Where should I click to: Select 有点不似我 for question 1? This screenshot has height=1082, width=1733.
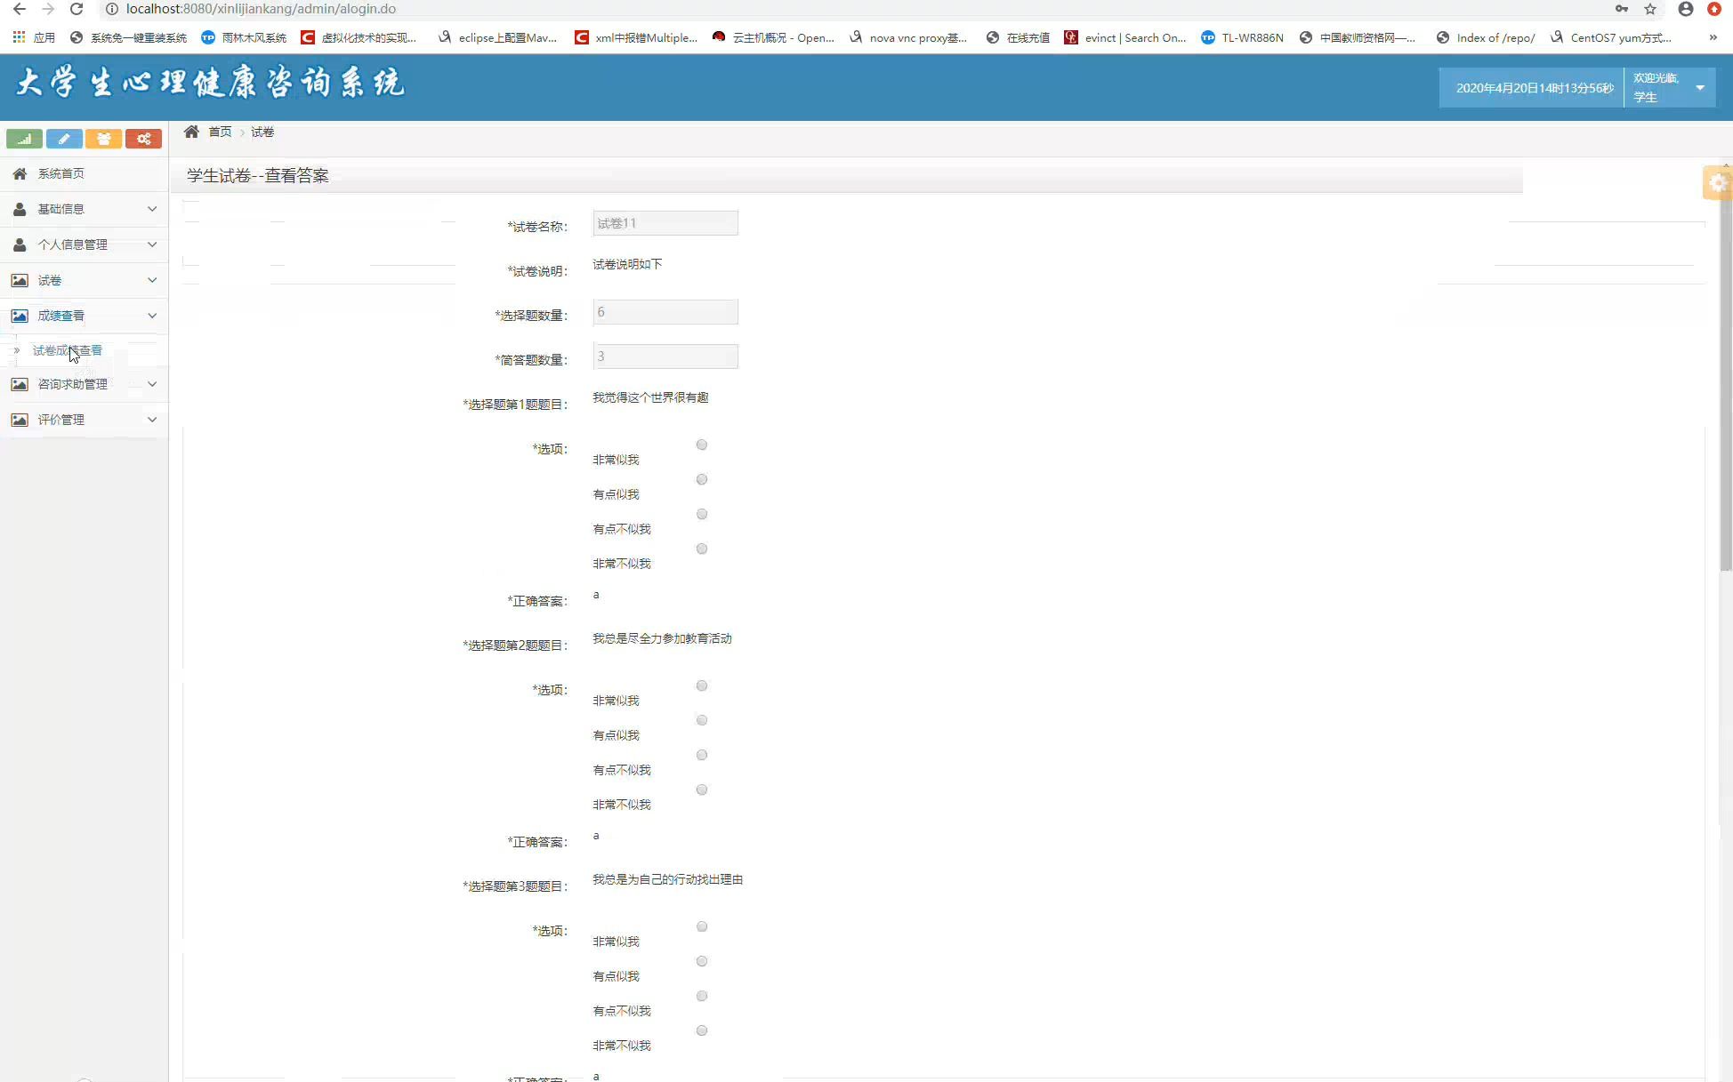pos(702,514)
